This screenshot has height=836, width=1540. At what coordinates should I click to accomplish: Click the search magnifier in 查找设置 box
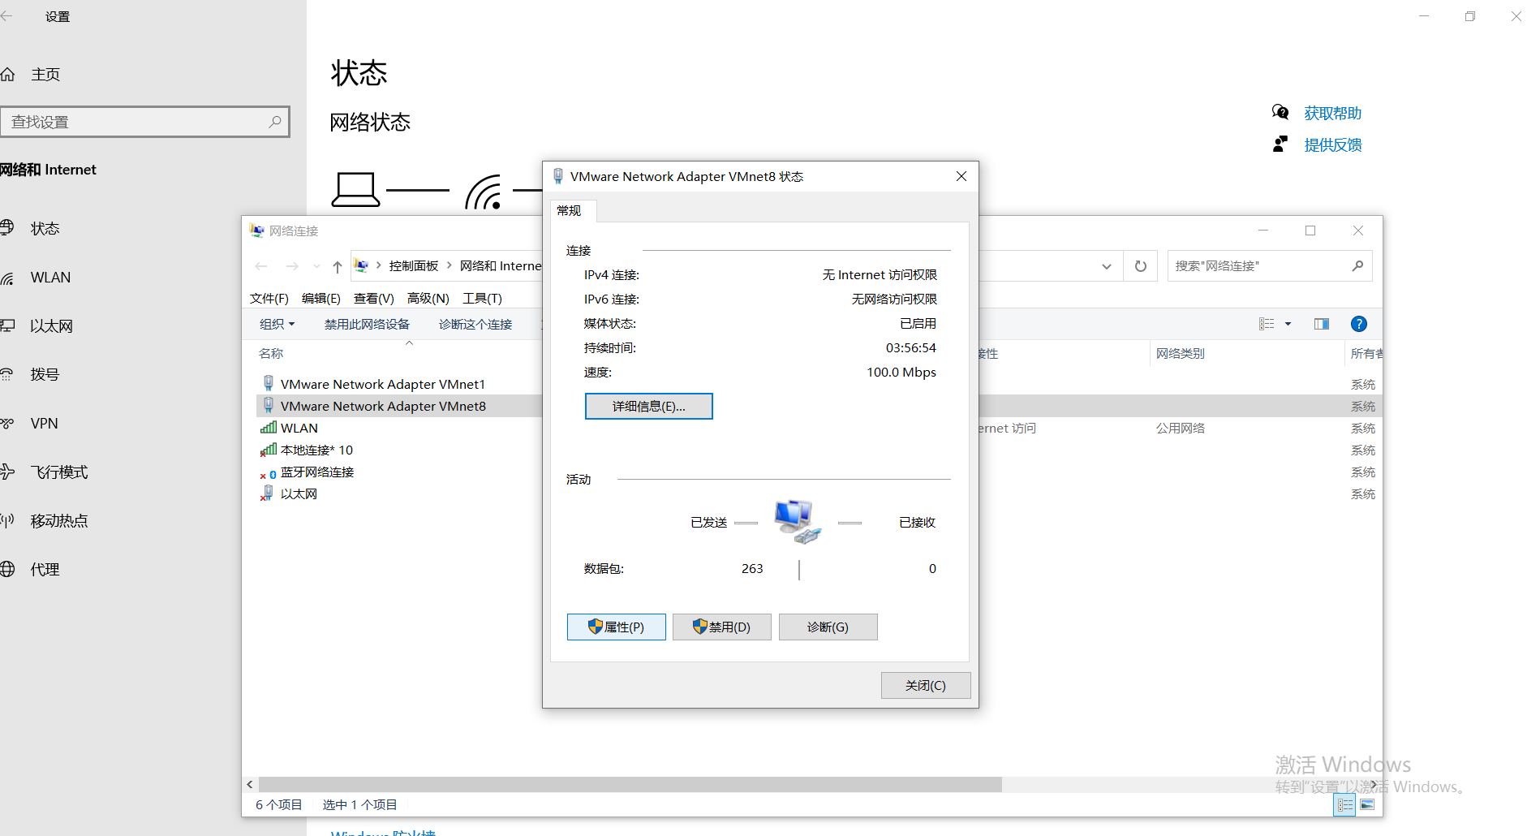[x=275, y=122]
